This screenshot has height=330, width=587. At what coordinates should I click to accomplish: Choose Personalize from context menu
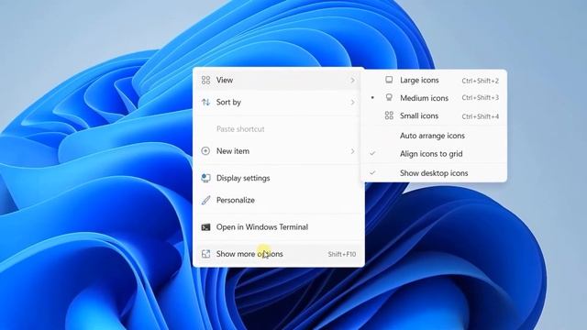pos(278,200)
